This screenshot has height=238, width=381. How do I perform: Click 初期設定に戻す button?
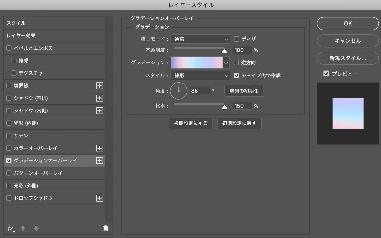pos(239,123)
